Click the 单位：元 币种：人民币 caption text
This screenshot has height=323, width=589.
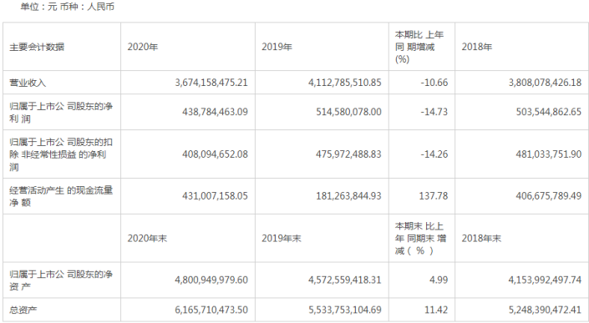point(67,7)
